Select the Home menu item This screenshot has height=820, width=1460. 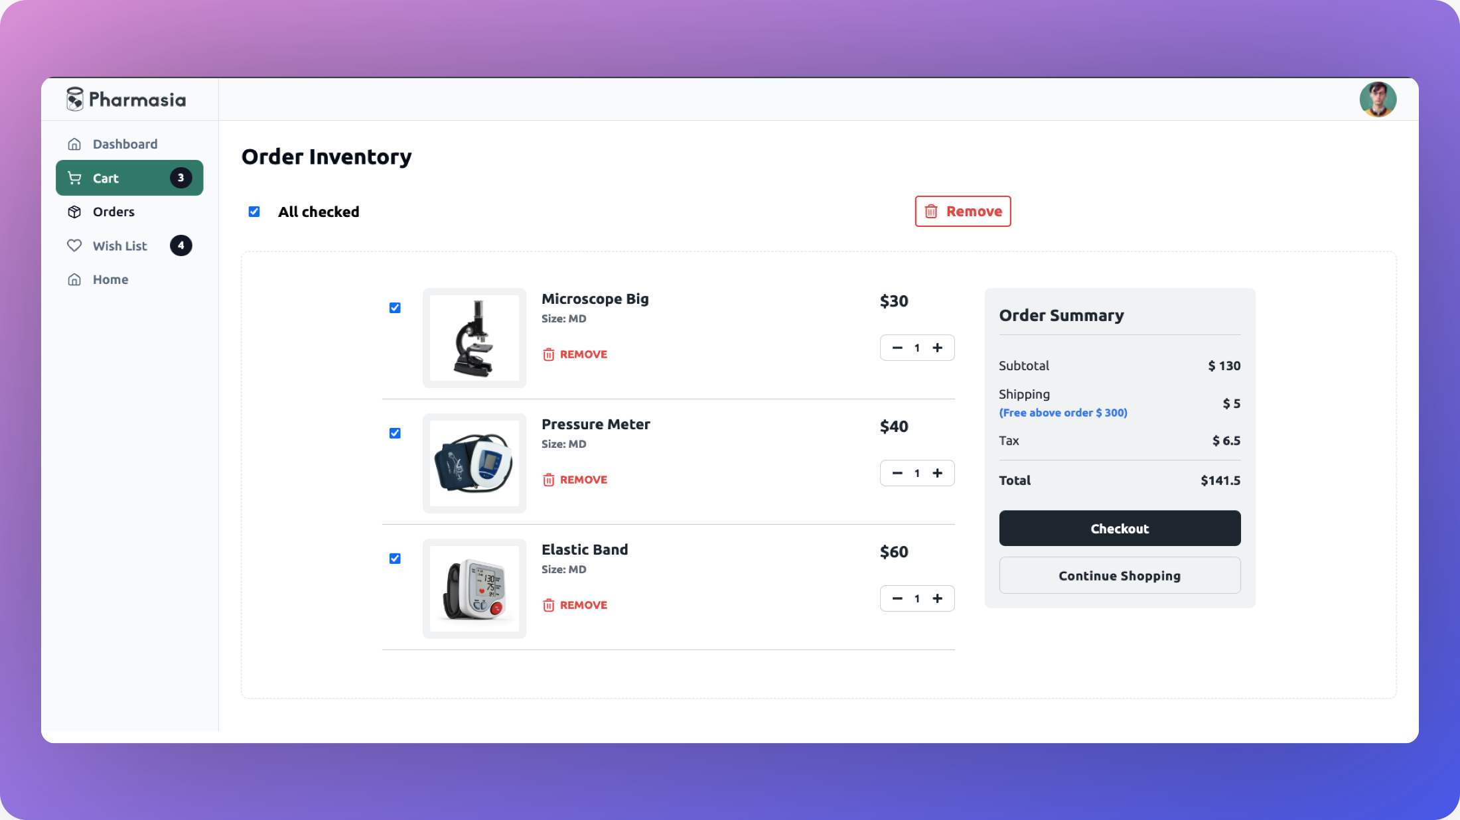[110, 279]
